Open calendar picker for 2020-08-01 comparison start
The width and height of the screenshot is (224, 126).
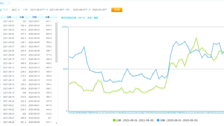tap(87, 10)
